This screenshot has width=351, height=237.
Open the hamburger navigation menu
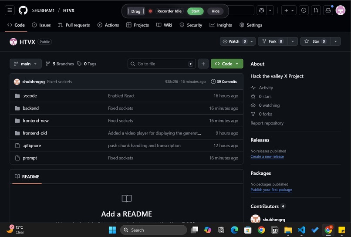click(10, 10)
